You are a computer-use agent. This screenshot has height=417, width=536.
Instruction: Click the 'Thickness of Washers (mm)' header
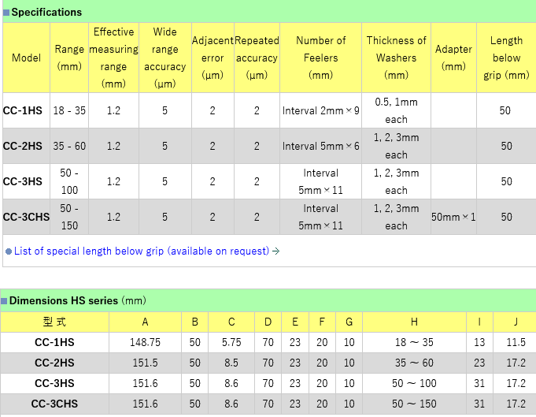(x=396, y=58)
